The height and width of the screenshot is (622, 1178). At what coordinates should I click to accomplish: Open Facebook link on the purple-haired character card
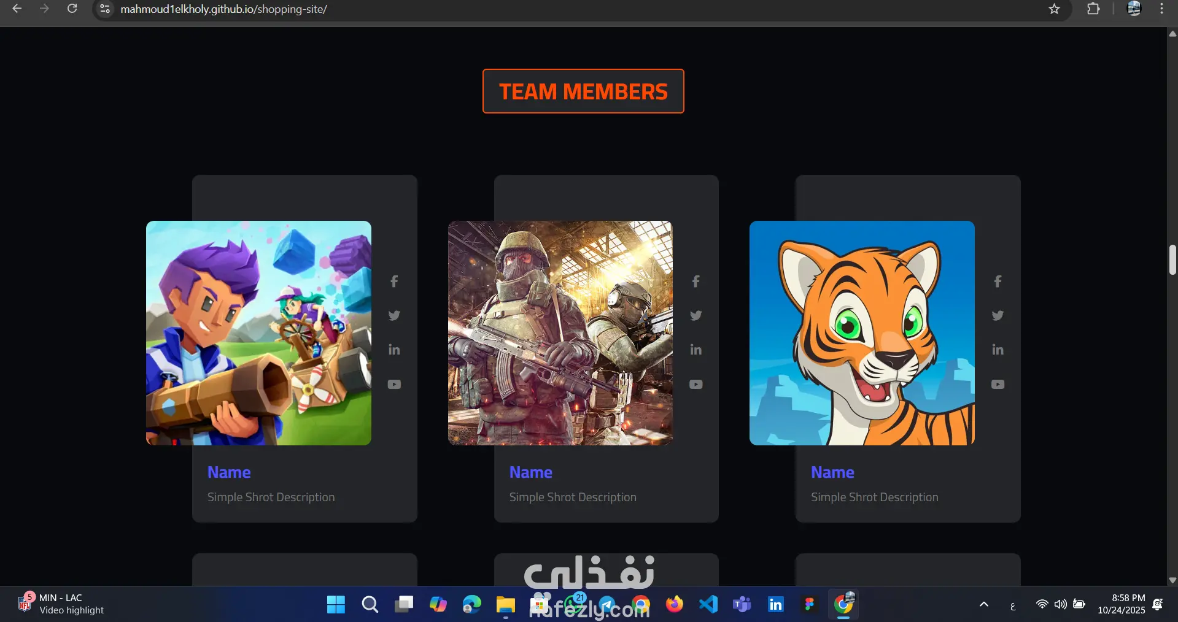(x=394, y=282)
